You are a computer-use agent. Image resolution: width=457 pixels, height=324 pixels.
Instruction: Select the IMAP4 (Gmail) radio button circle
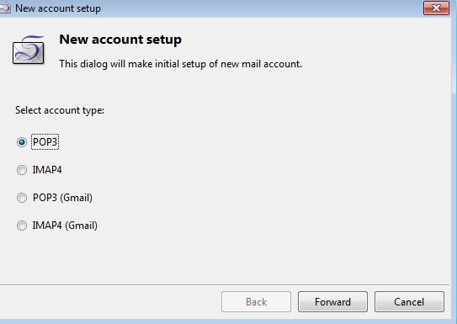pyautogui.click(x=22, y=226)
